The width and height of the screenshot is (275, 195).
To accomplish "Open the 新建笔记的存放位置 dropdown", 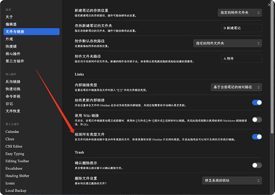I will tap(240, 13).
